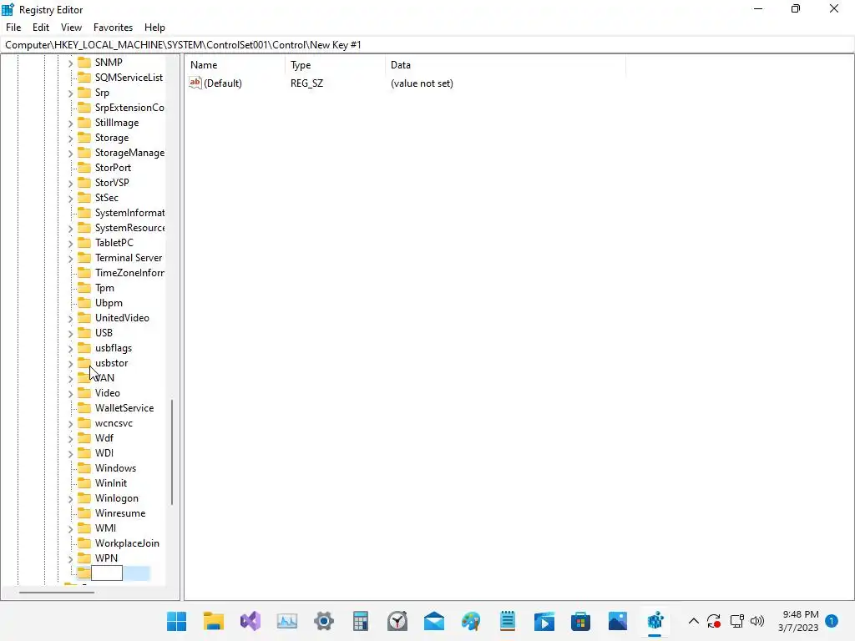Select the Windows folder icon
Screen dimensions: 855x641
[84, 467]
